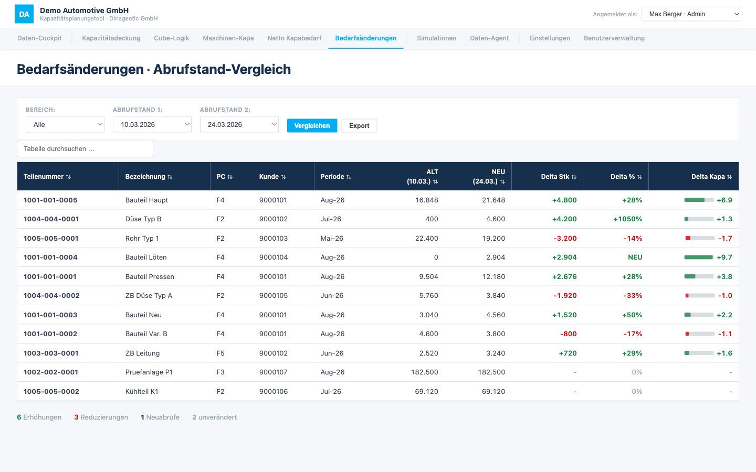This screenshot has height=472, width=756.
Task: Open the Max Berger Admin user selector
Action: point(691,14)
